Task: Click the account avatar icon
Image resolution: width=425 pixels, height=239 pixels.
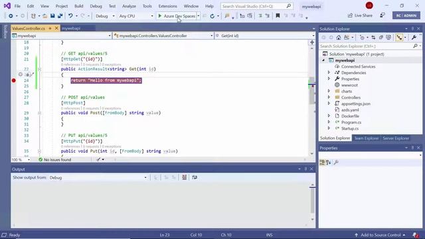Action: tap(369, 5)
